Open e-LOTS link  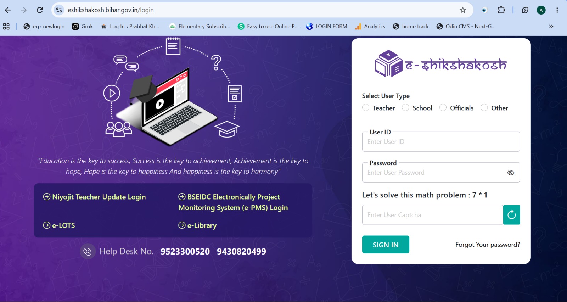pos(59,225)
